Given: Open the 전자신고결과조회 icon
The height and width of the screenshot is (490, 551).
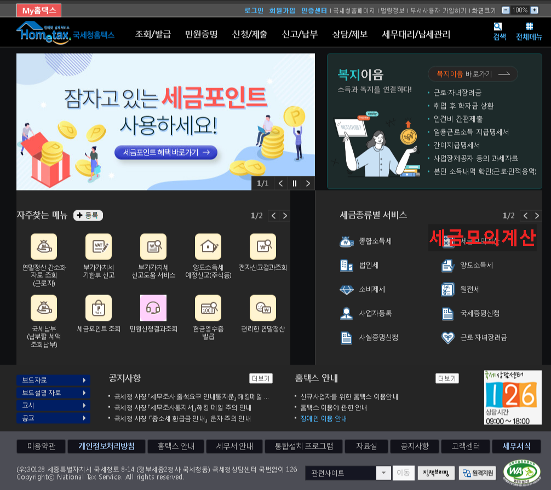Looking at the screenshot, I should tap(263, 246).
